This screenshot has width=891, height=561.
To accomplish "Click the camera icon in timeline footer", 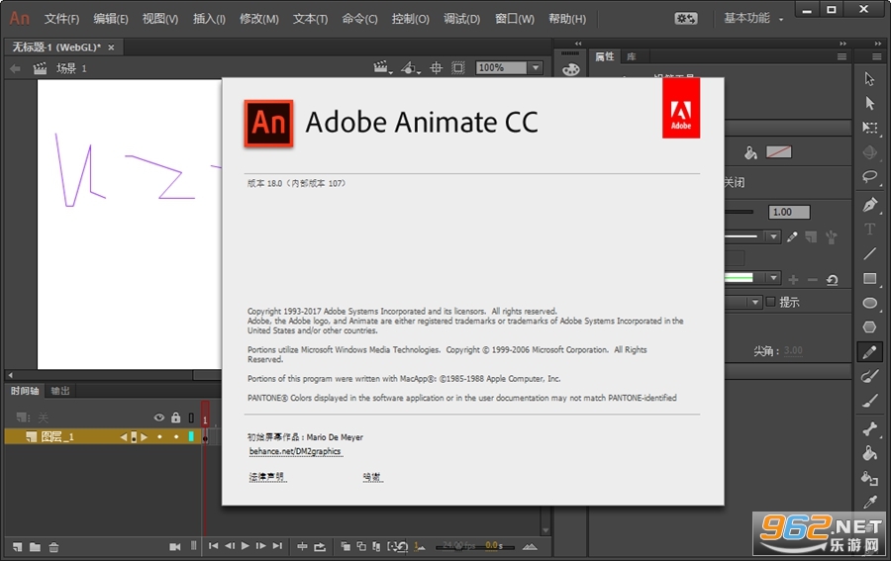I will pos(174,546).
